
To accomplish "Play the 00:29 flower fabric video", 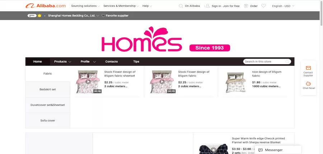I will [162, 81].
